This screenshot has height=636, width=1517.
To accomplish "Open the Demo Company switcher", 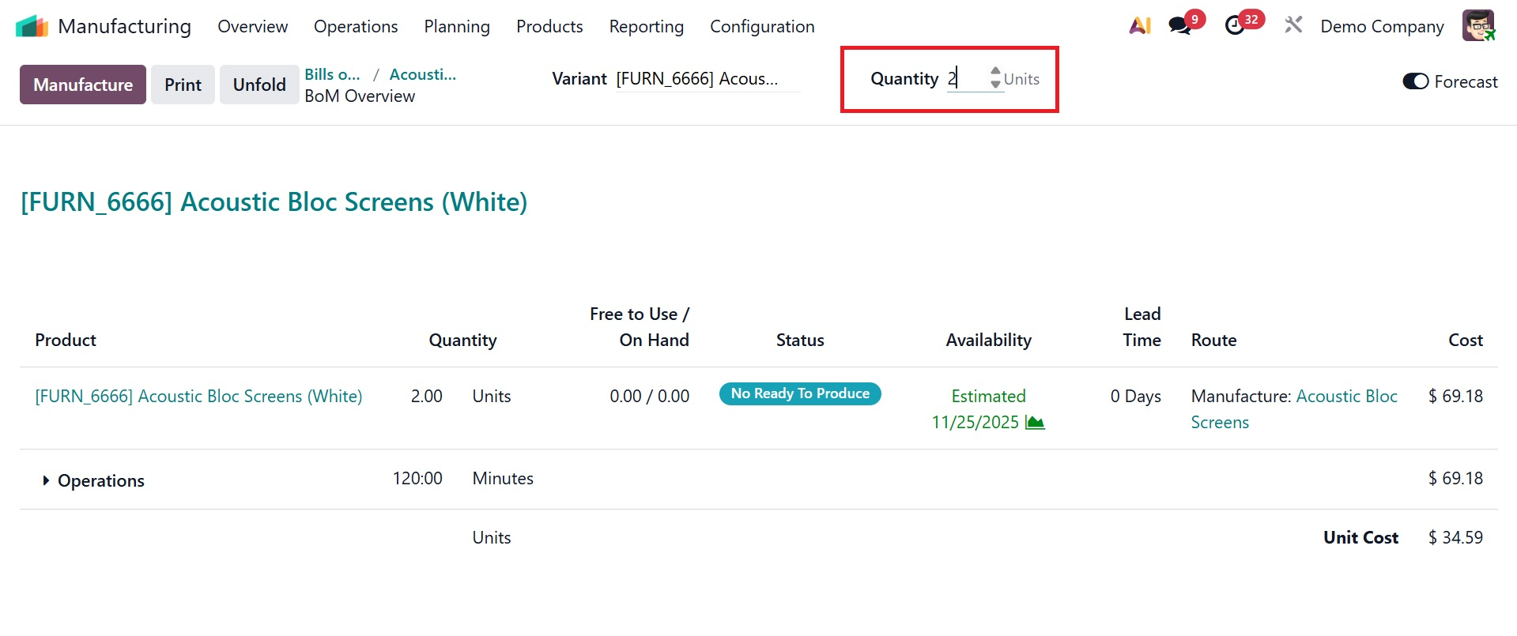I will [x=1382, y=26].
